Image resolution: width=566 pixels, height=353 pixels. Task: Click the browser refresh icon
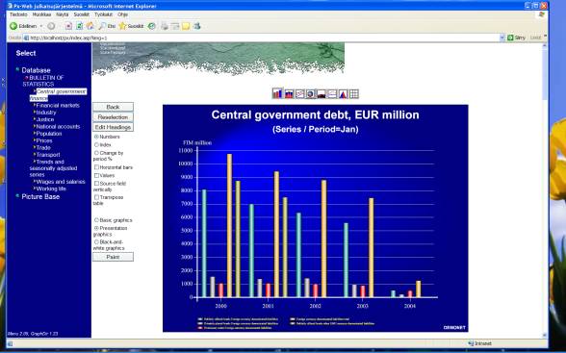click(79, 26)
